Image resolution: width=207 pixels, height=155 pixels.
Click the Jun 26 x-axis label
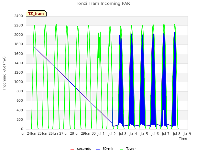pos(48,134)
